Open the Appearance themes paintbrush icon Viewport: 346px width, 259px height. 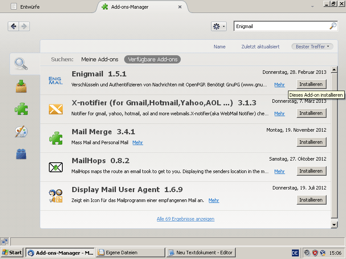pyautogui.click(x=22, y=131)
